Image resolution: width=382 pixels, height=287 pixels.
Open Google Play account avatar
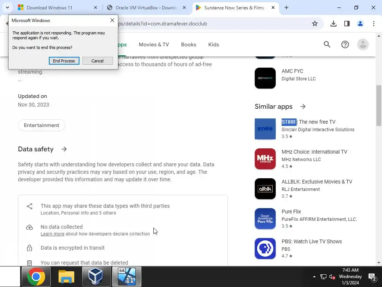pyautogui.click(x=363, y=44)
